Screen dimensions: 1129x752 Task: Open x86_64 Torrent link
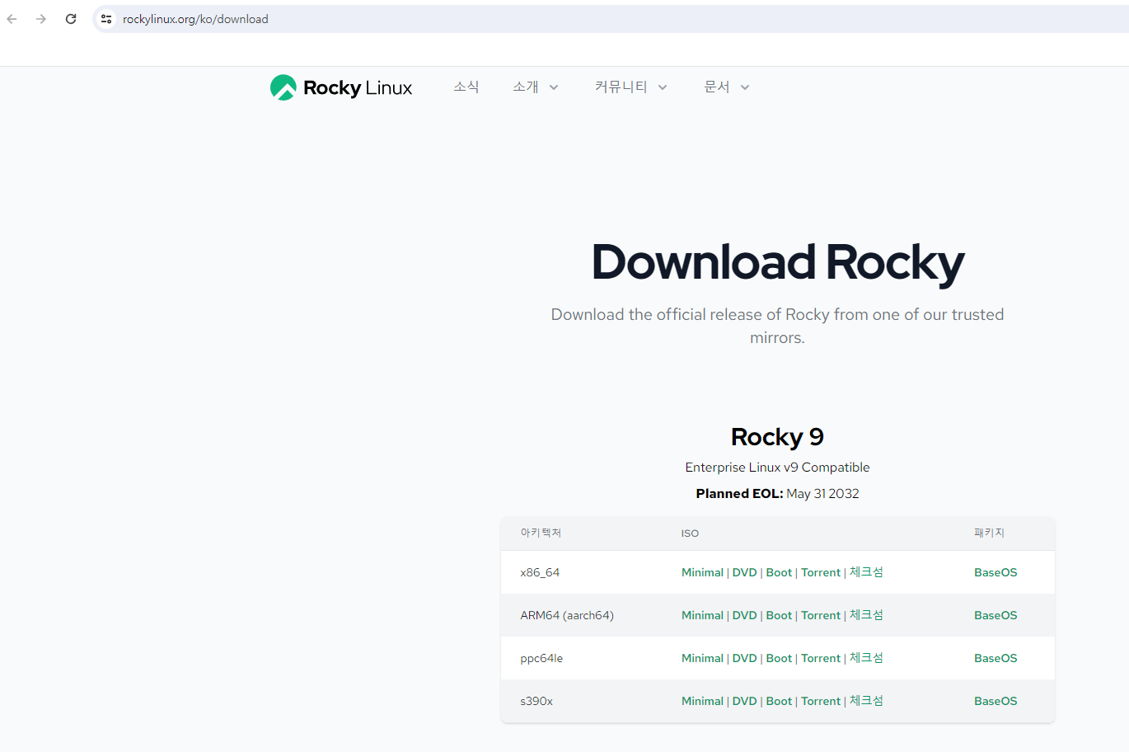(x=821, y=572)
